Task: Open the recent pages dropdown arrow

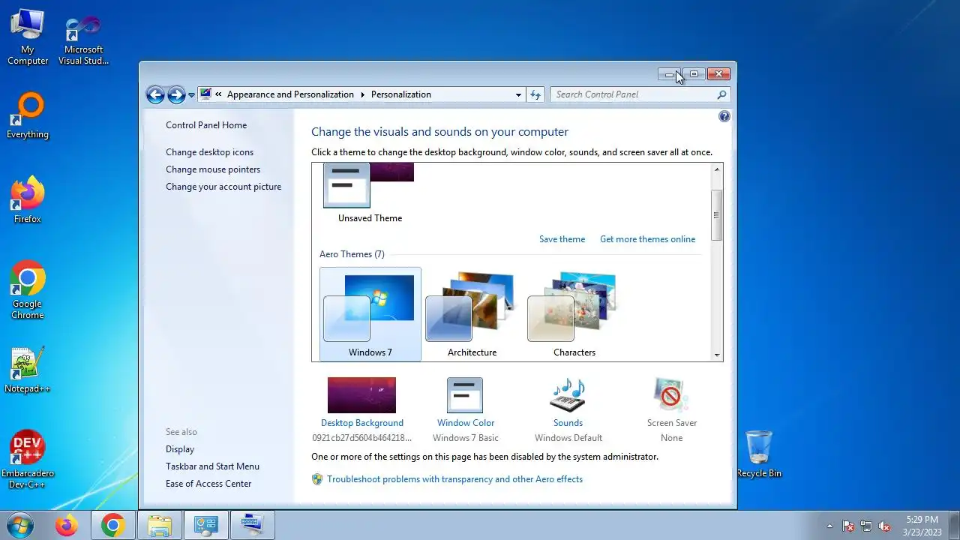Action: pyautogui.click(x=192, y=94)
